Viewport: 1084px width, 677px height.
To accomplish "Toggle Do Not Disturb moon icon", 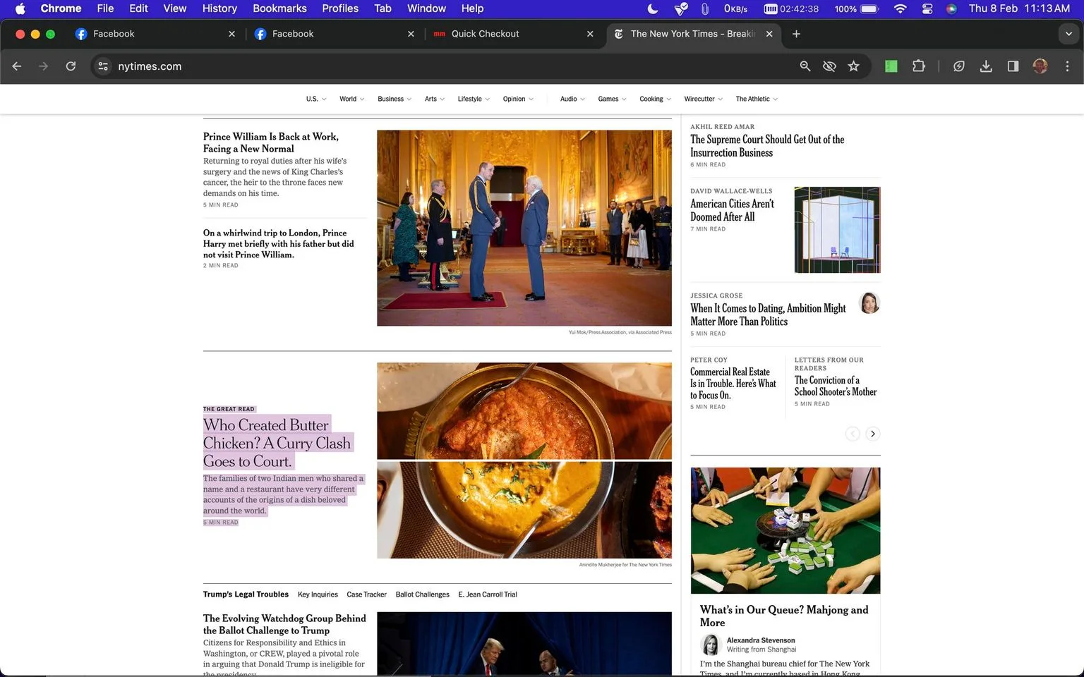I will click(653, 8).
